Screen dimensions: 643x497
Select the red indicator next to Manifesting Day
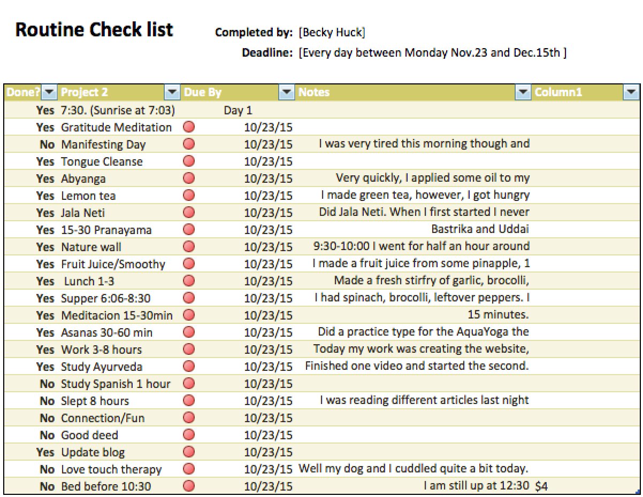click(188, 144)
